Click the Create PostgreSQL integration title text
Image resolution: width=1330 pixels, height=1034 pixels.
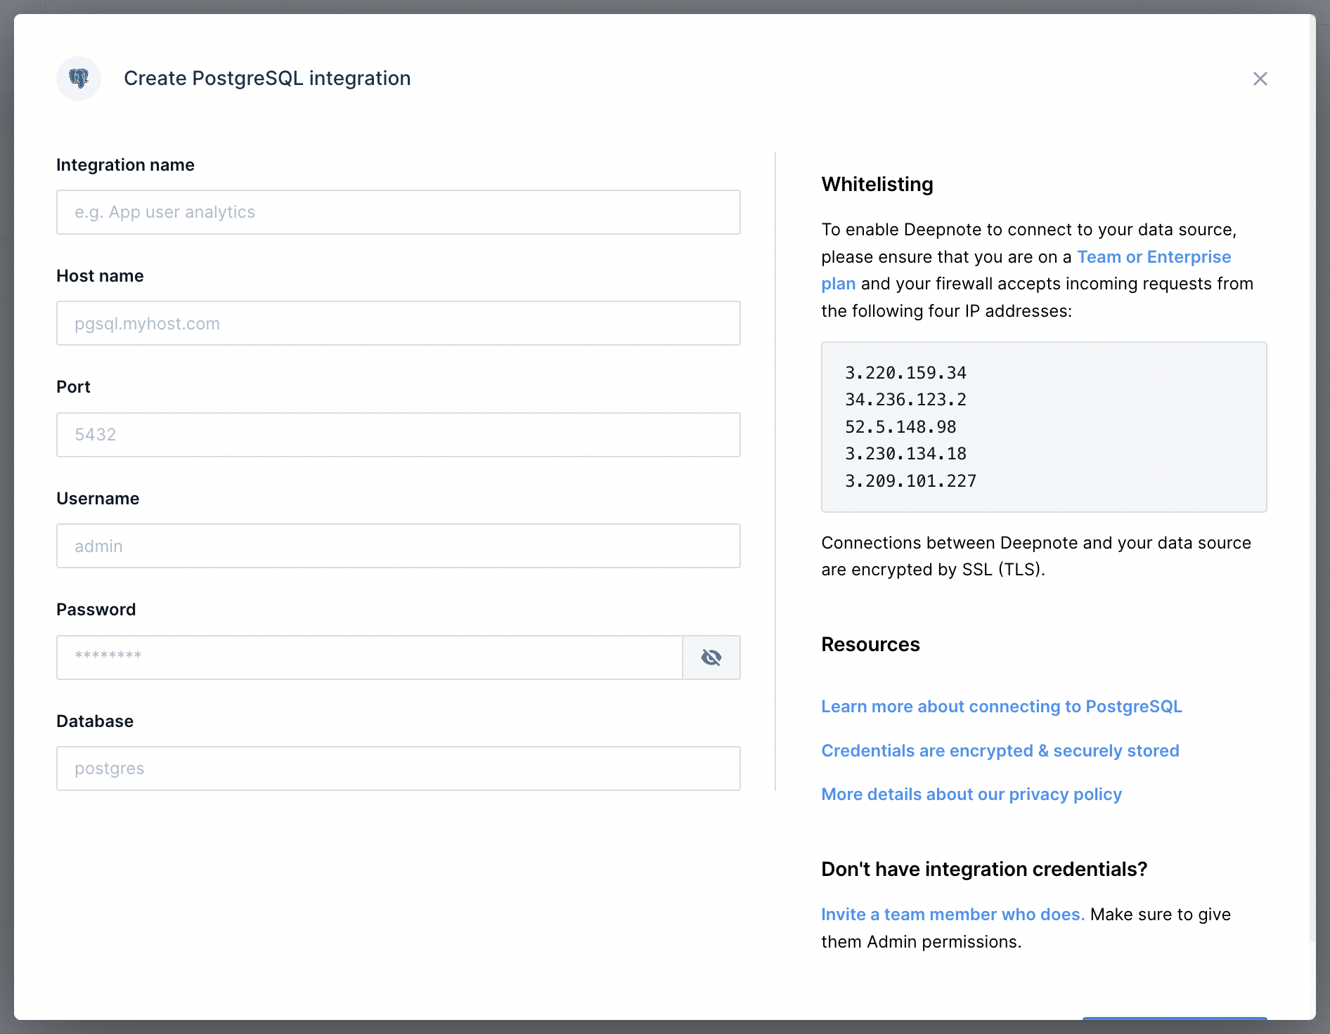pos(267,79)
